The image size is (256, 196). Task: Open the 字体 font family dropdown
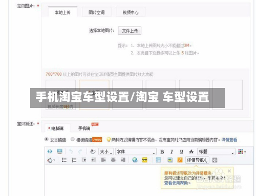coord(136,151)
